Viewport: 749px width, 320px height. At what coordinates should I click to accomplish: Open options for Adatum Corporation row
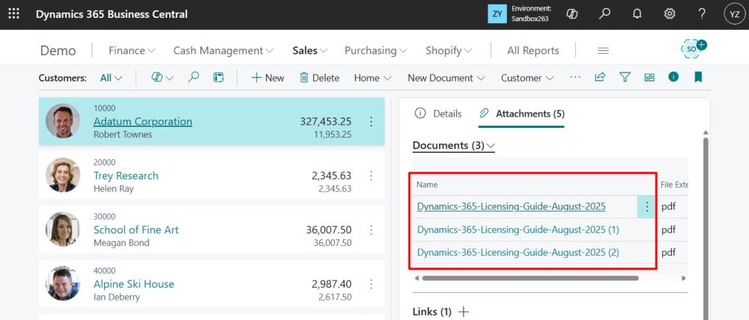coord(372,122)
